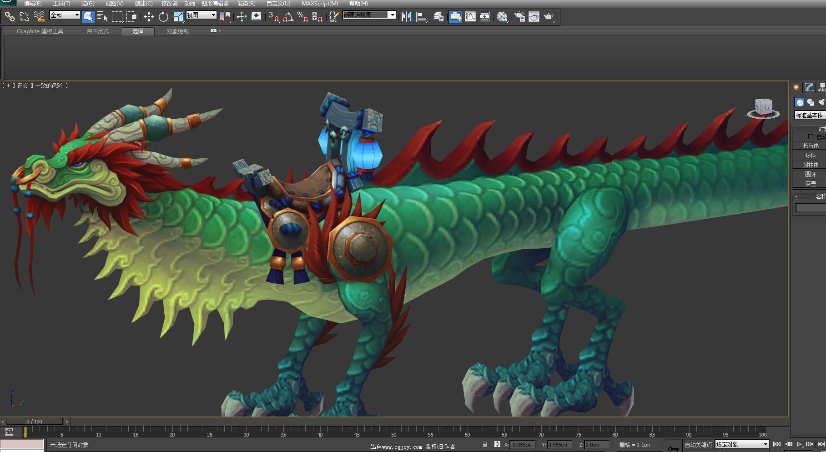Open the MAXScript(M) menu

point(320,4)
